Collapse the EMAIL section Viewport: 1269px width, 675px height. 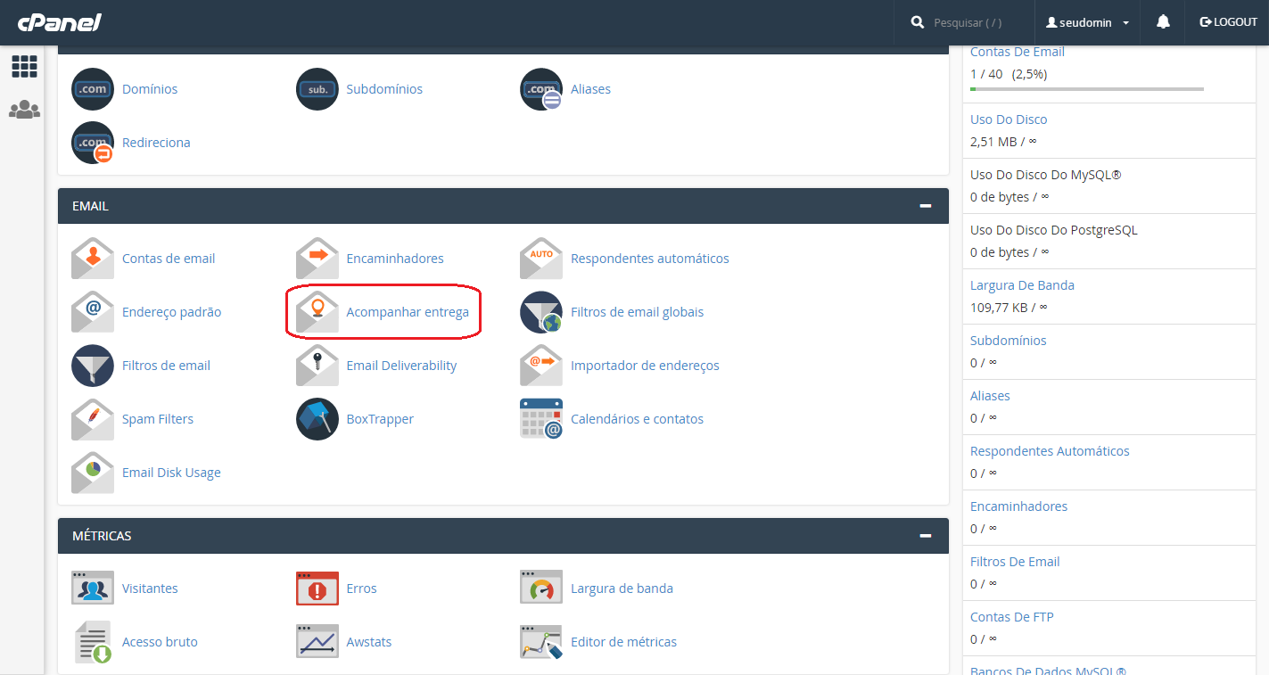926,206
